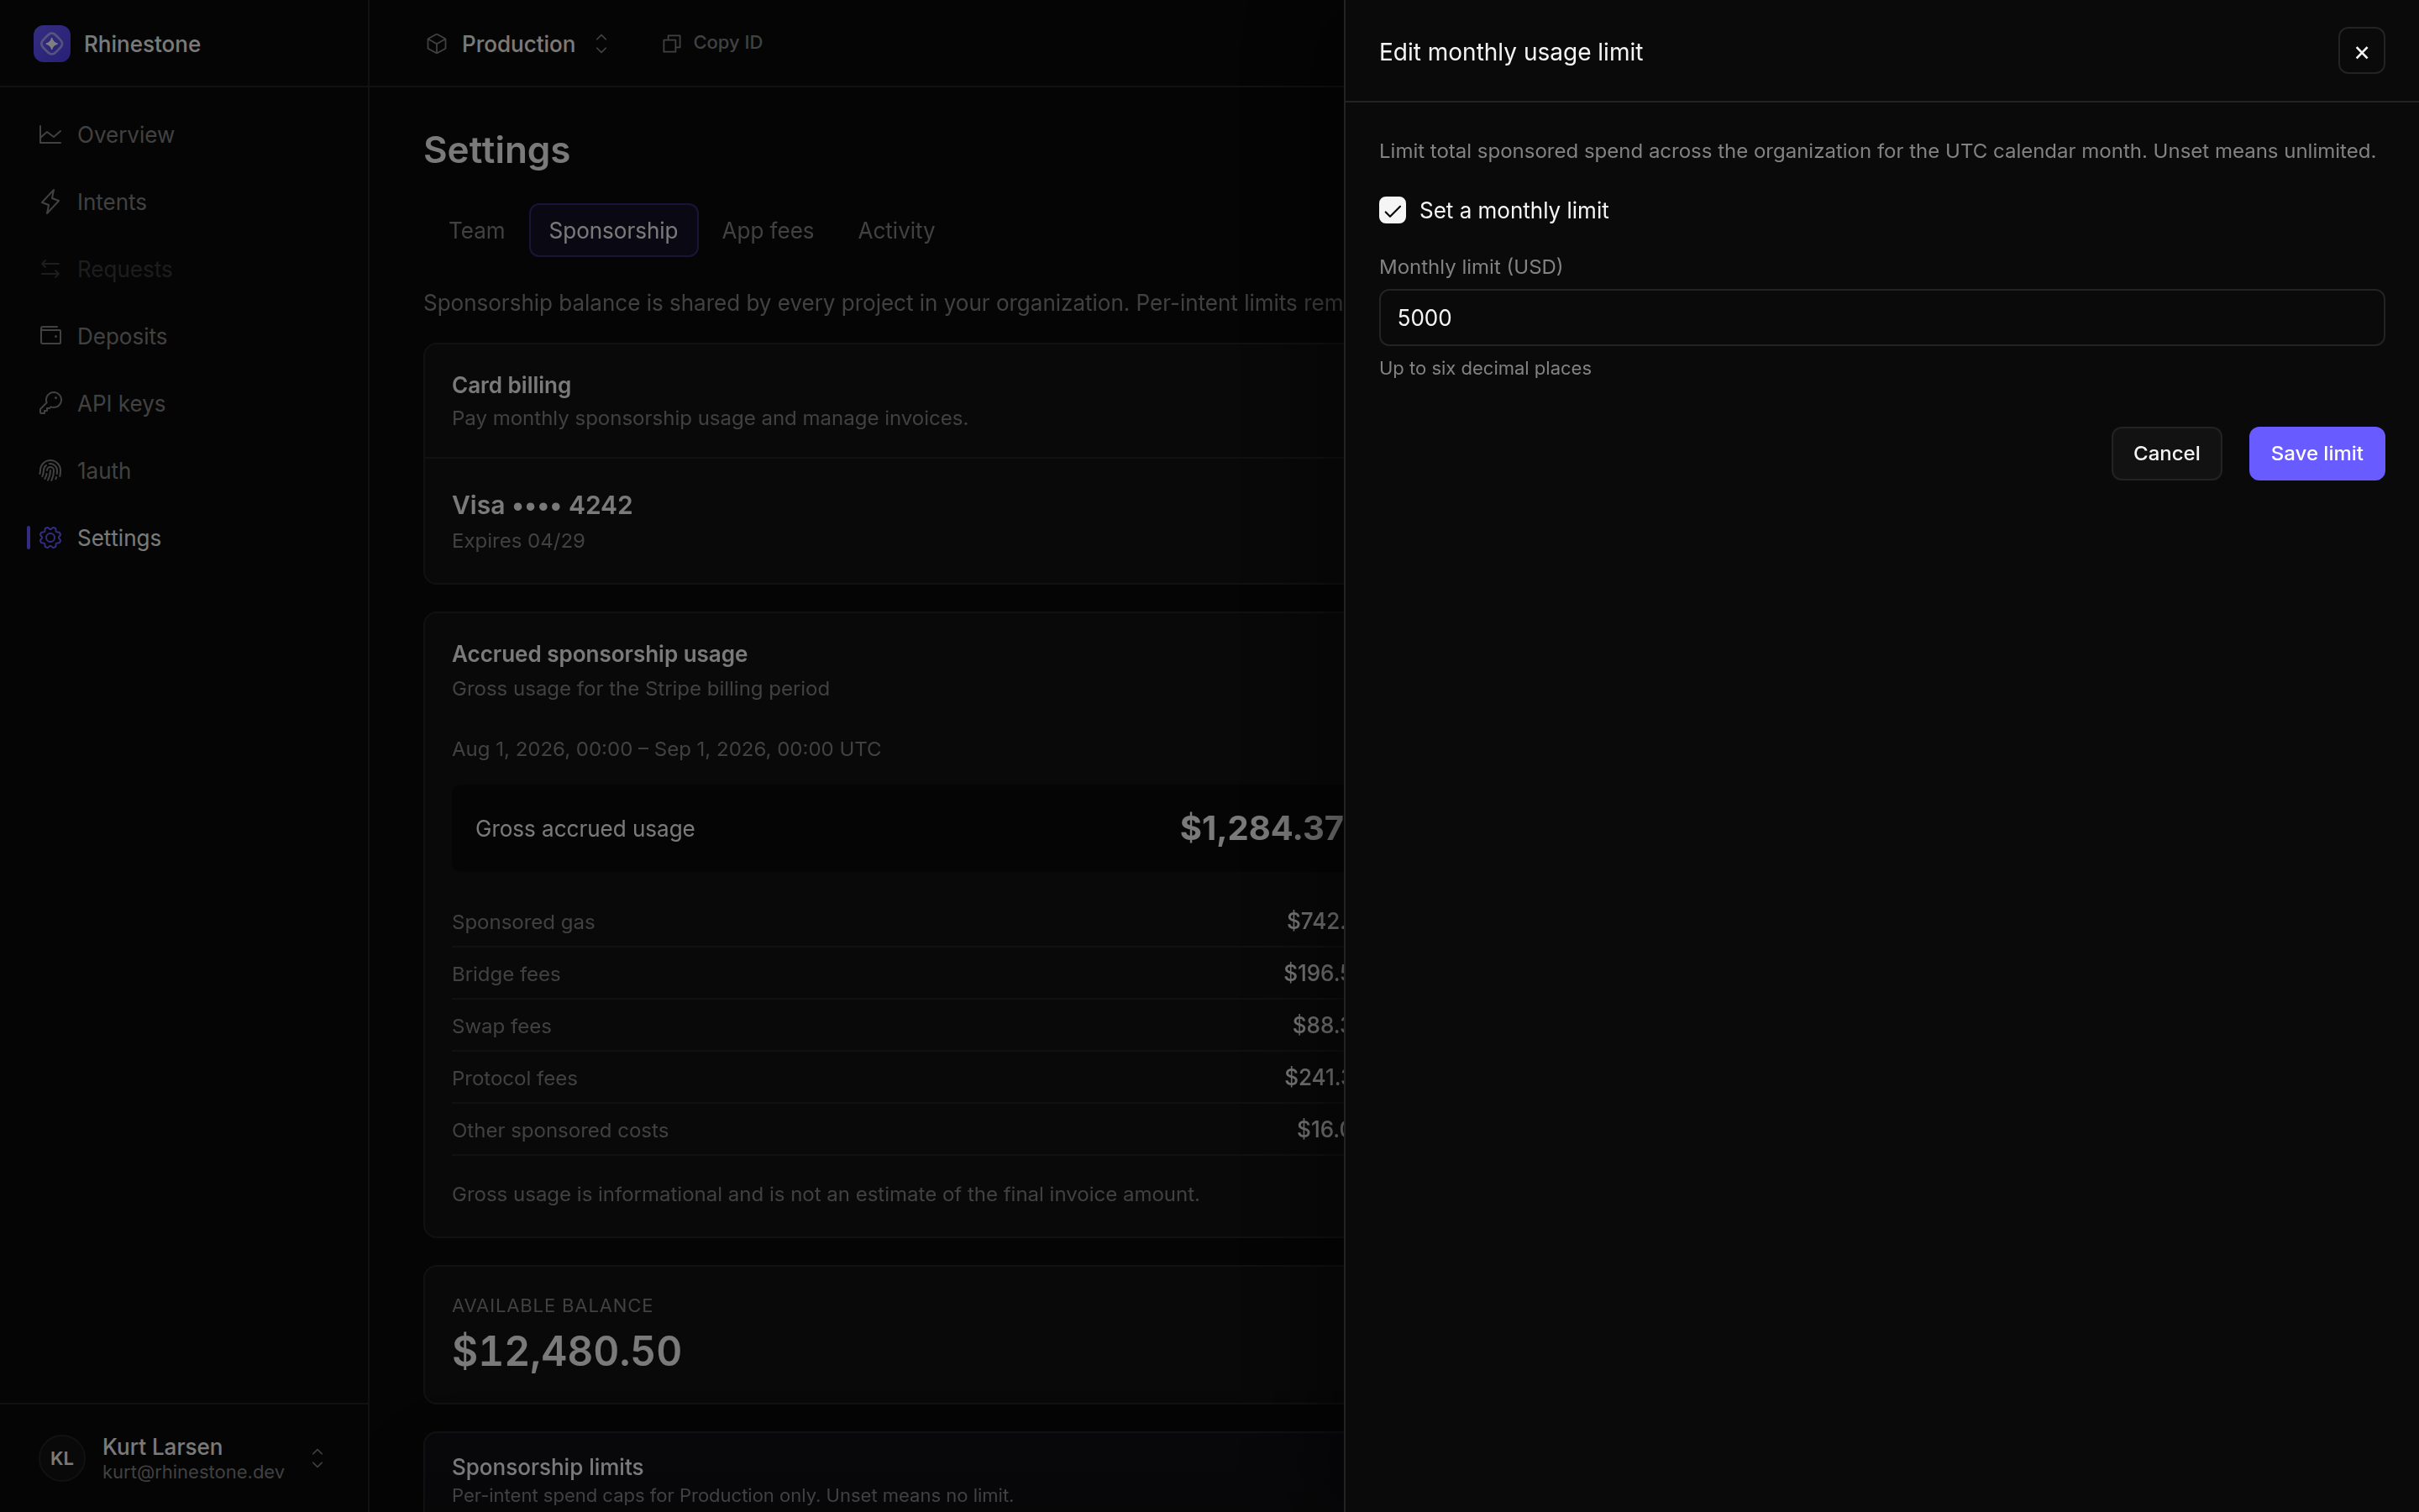Click the Bridge fees row label
This screenshot has height=1512, width=2419.
506,974
